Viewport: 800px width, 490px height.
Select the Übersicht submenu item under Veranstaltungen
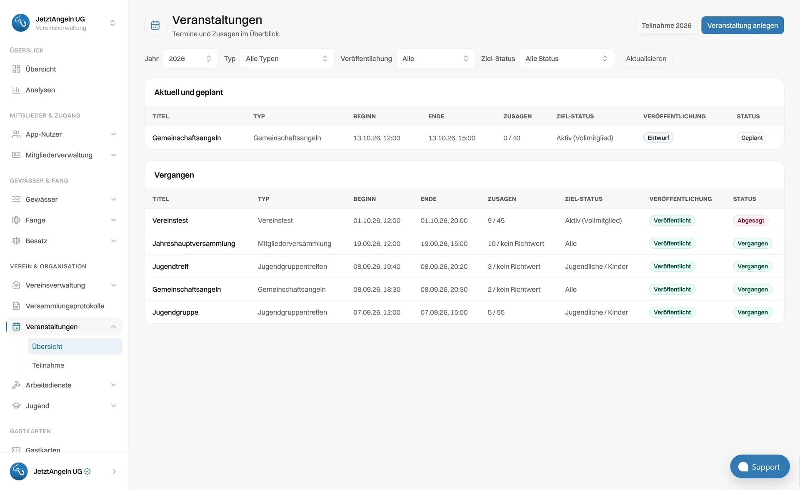pos(75,346)
